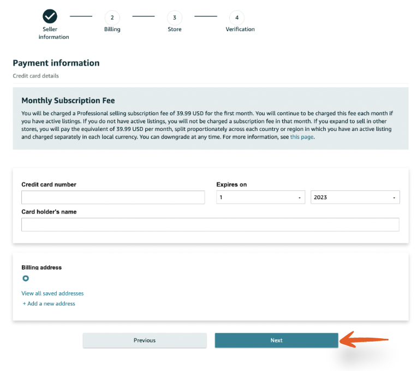This screenshot has height=371, width=417.
Task: Go back with the Previous button
Action: pyautogui.click(x=145, y=340)
